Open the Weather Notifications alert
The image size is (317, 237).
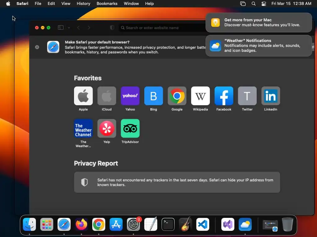(259, 46)
